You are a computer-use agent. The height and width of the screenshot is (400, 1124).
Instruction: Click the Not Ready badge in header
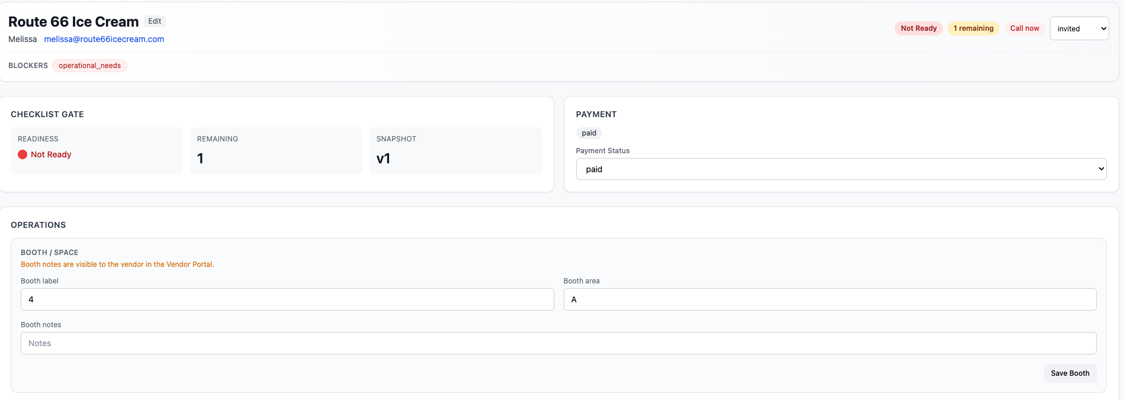point(919,28)
